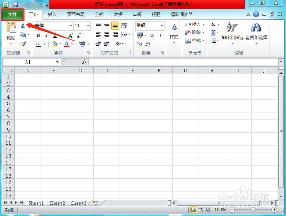Viewport: 286px width, 216px height.
Task: Click the Cut scissors icon
Action: [23, 26]
